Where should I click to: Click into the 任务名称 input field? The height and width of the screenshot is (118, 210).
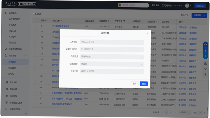(112, 42)
